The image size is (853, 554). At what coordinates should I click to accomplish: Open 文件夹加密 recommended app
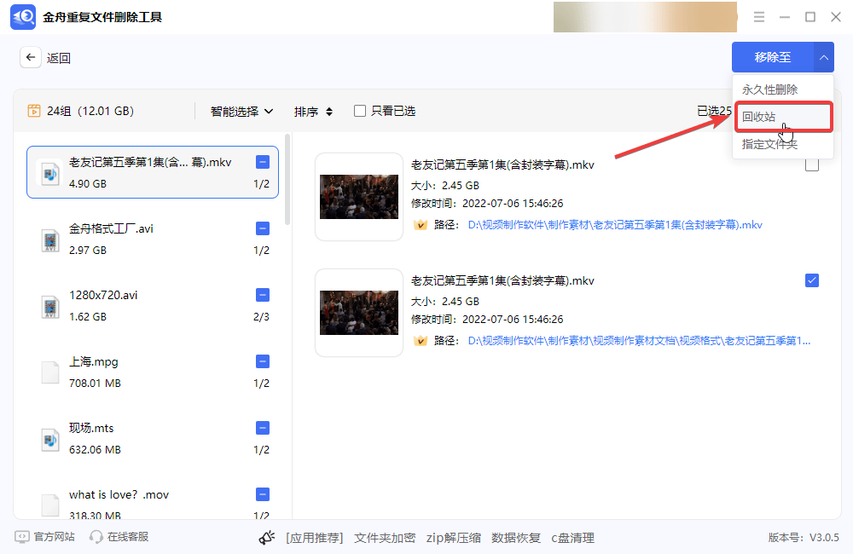click(x=385, y=539)
